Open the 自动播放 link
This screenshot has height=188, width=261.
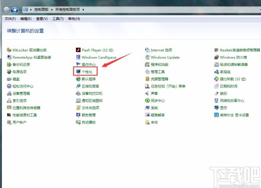(x=89, y=122)
